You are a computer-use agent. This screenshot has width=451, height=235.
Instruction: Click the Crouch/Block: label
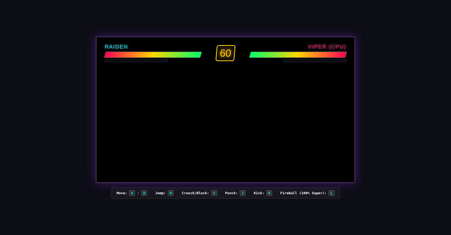tap(195, 193)
